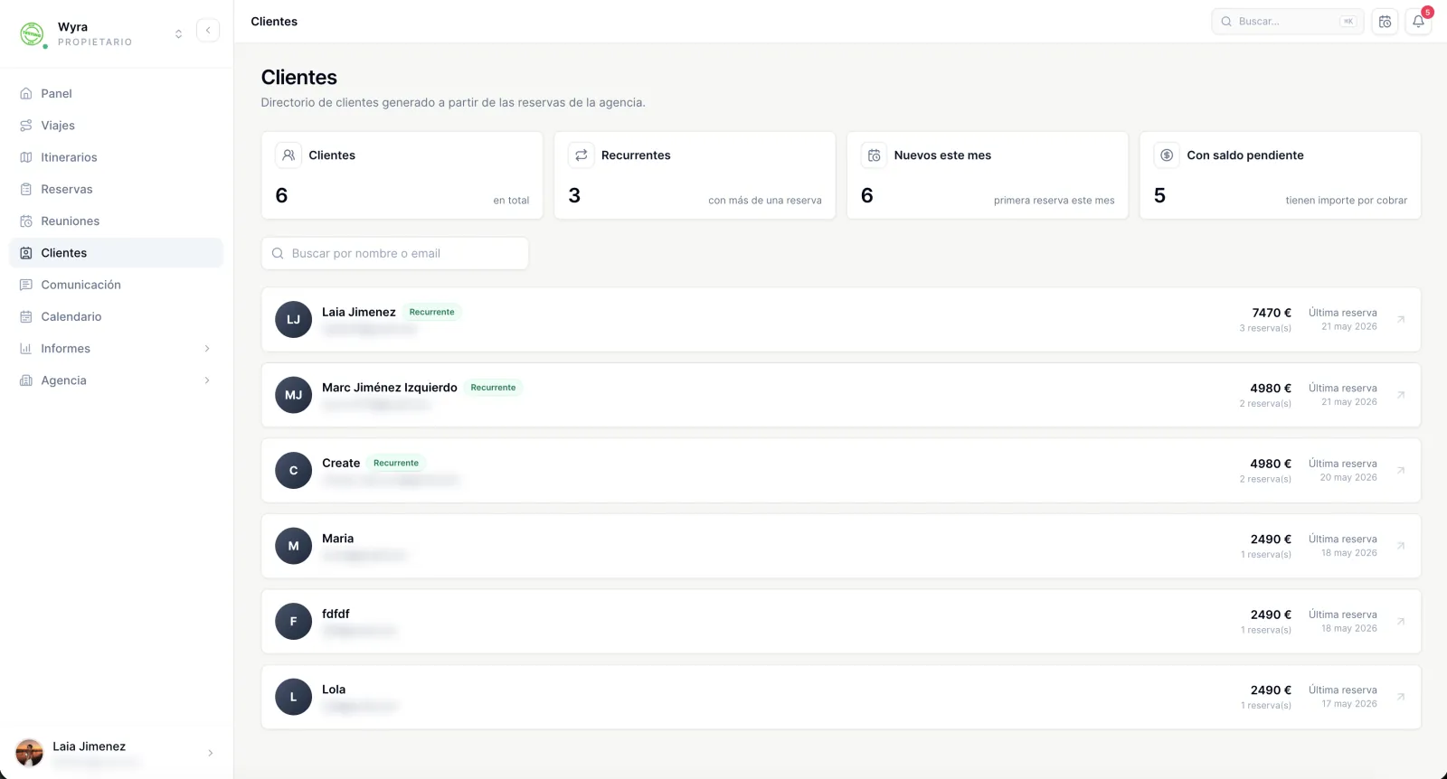Collapse the sidebar with the chevron button

[208, 31]
